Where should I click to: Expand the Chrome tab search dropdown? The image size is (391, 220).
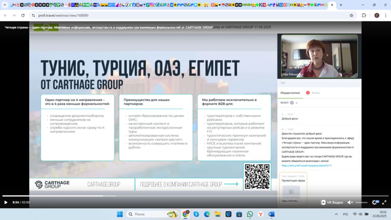click(5, 5)
